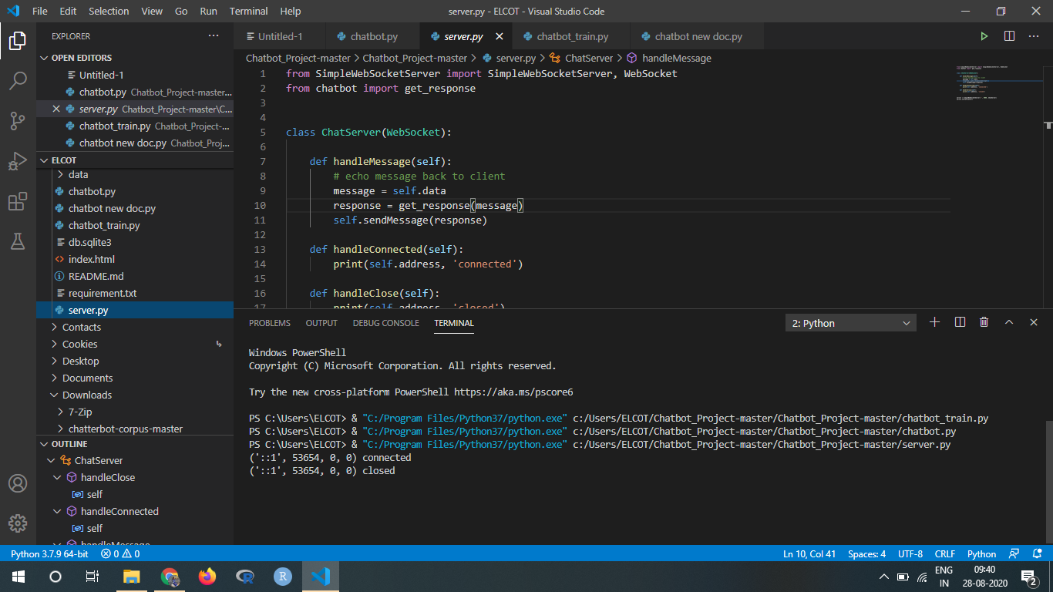Open the Explorer view in activity bar
Viewport: 1053px width, 592px height.
[x=18, y=40]
